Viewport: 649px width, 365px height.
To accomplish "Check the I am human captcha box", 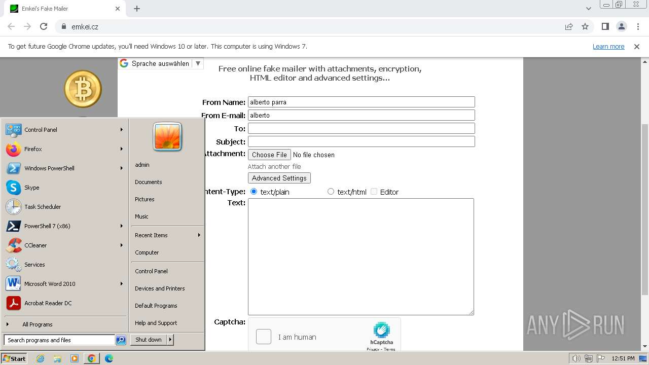I will pyautogui.click(x=264, y=337).
